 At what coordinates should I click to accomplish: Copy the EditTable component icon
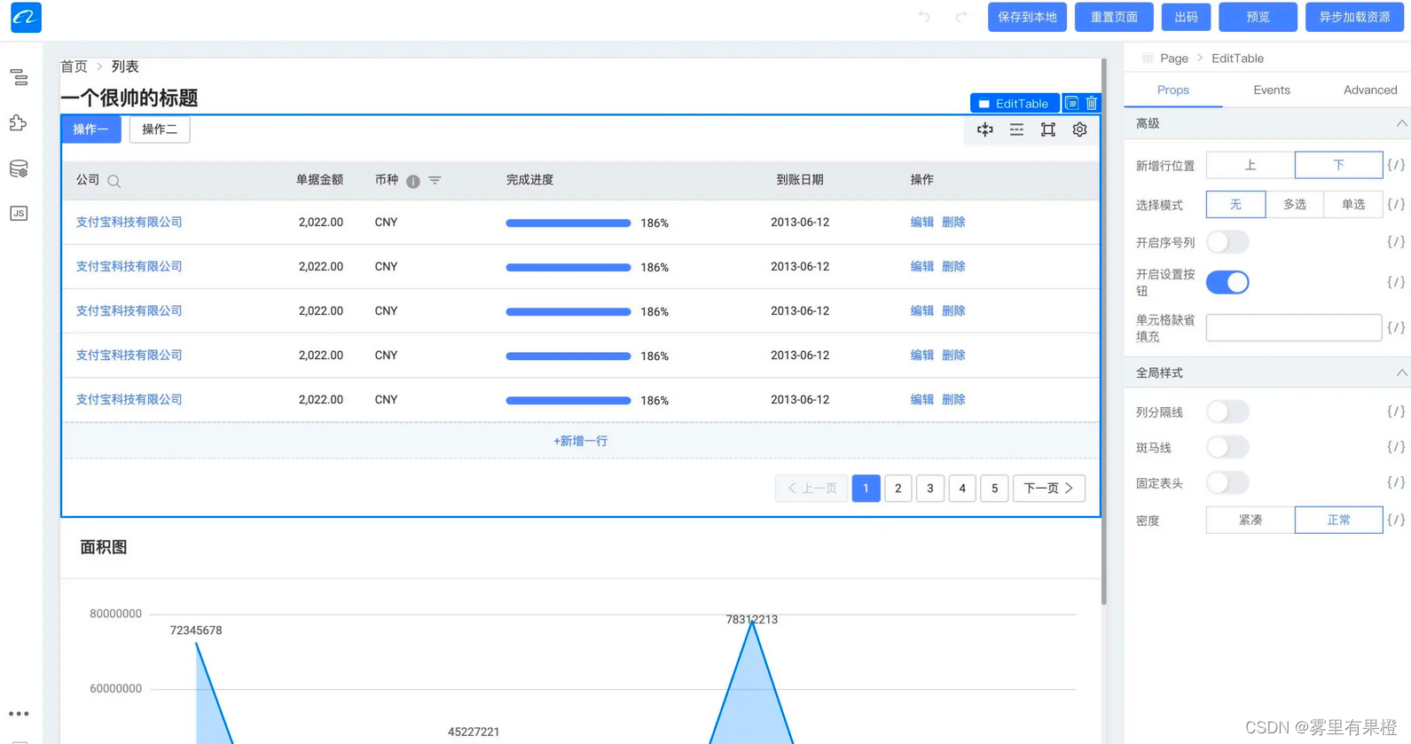point(1071,103)
